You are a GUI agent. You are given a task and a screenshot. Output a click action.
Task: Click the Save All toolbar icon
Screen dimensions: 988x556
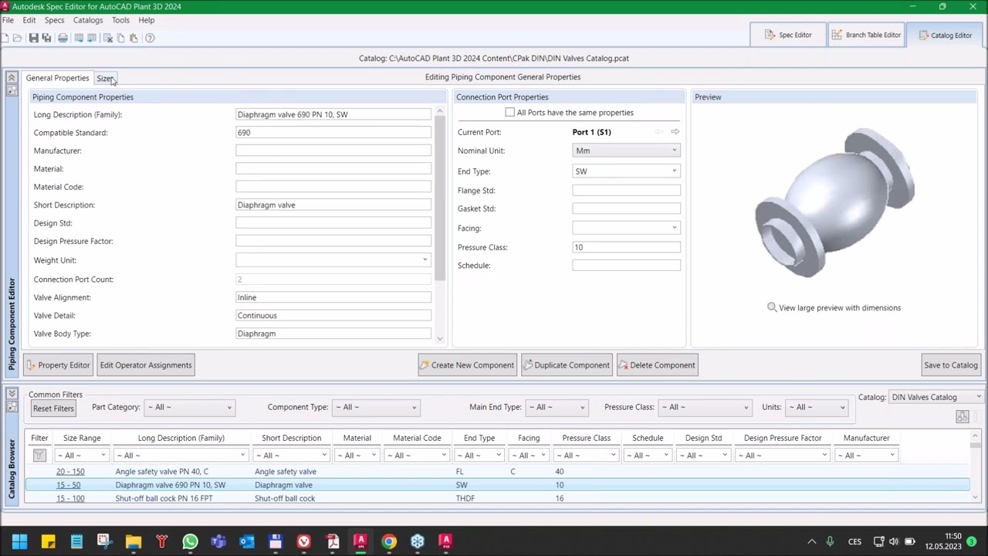pos(46,38)
